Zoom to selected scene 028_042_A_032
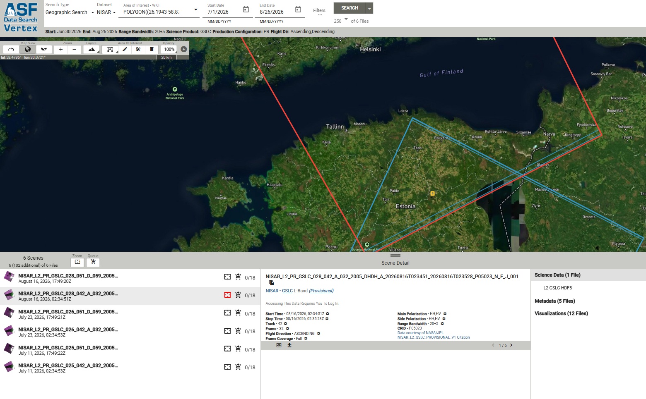This screenshot has width=646, height=399. click(x=227, y=295)
